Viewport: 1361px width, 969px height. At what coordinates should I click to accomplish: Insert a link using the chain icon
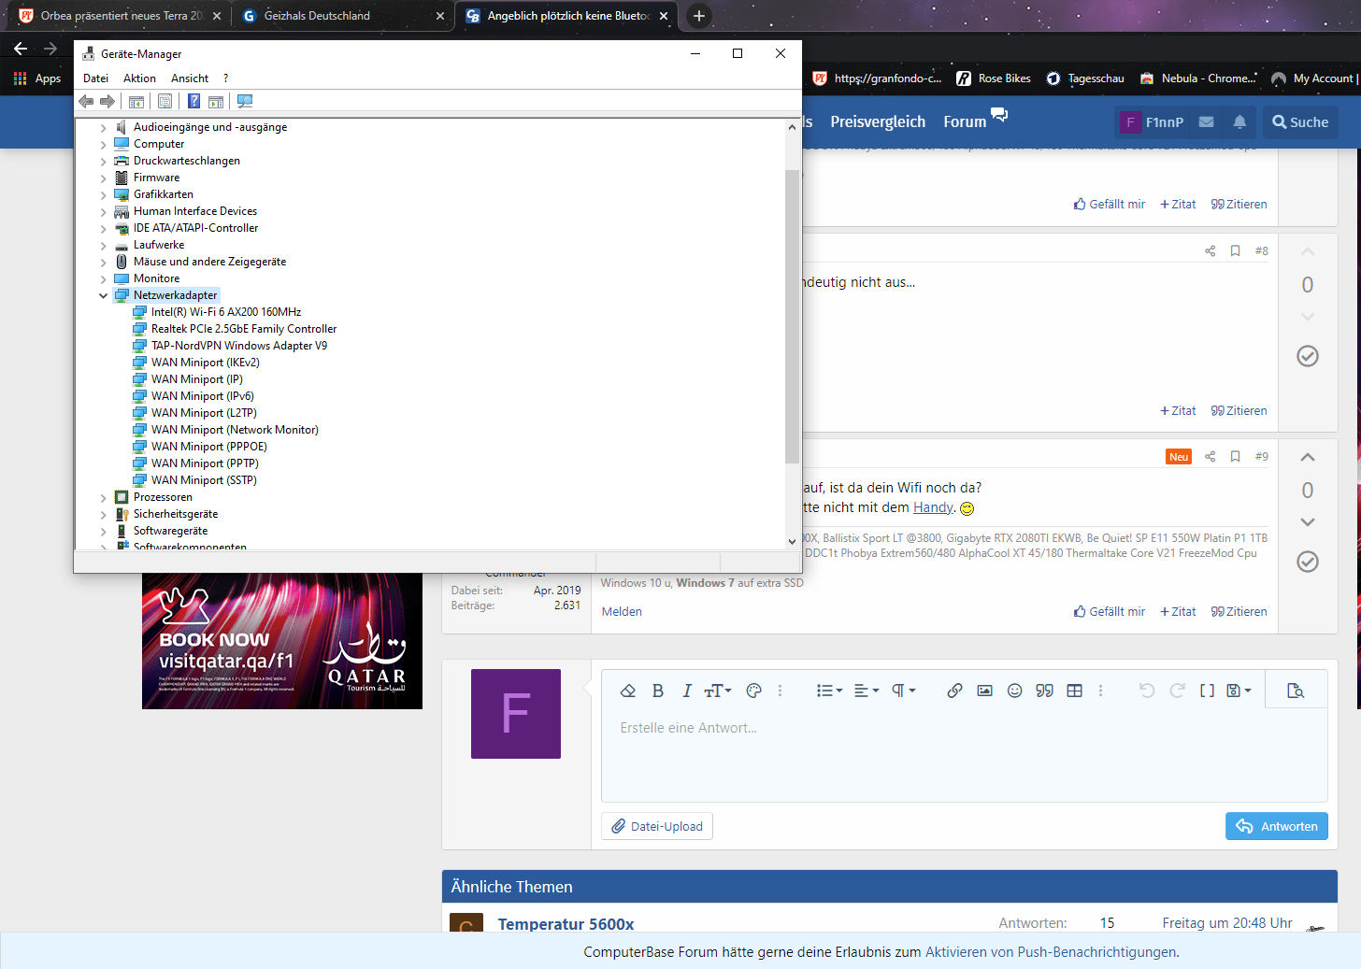(x=954, y=691)
